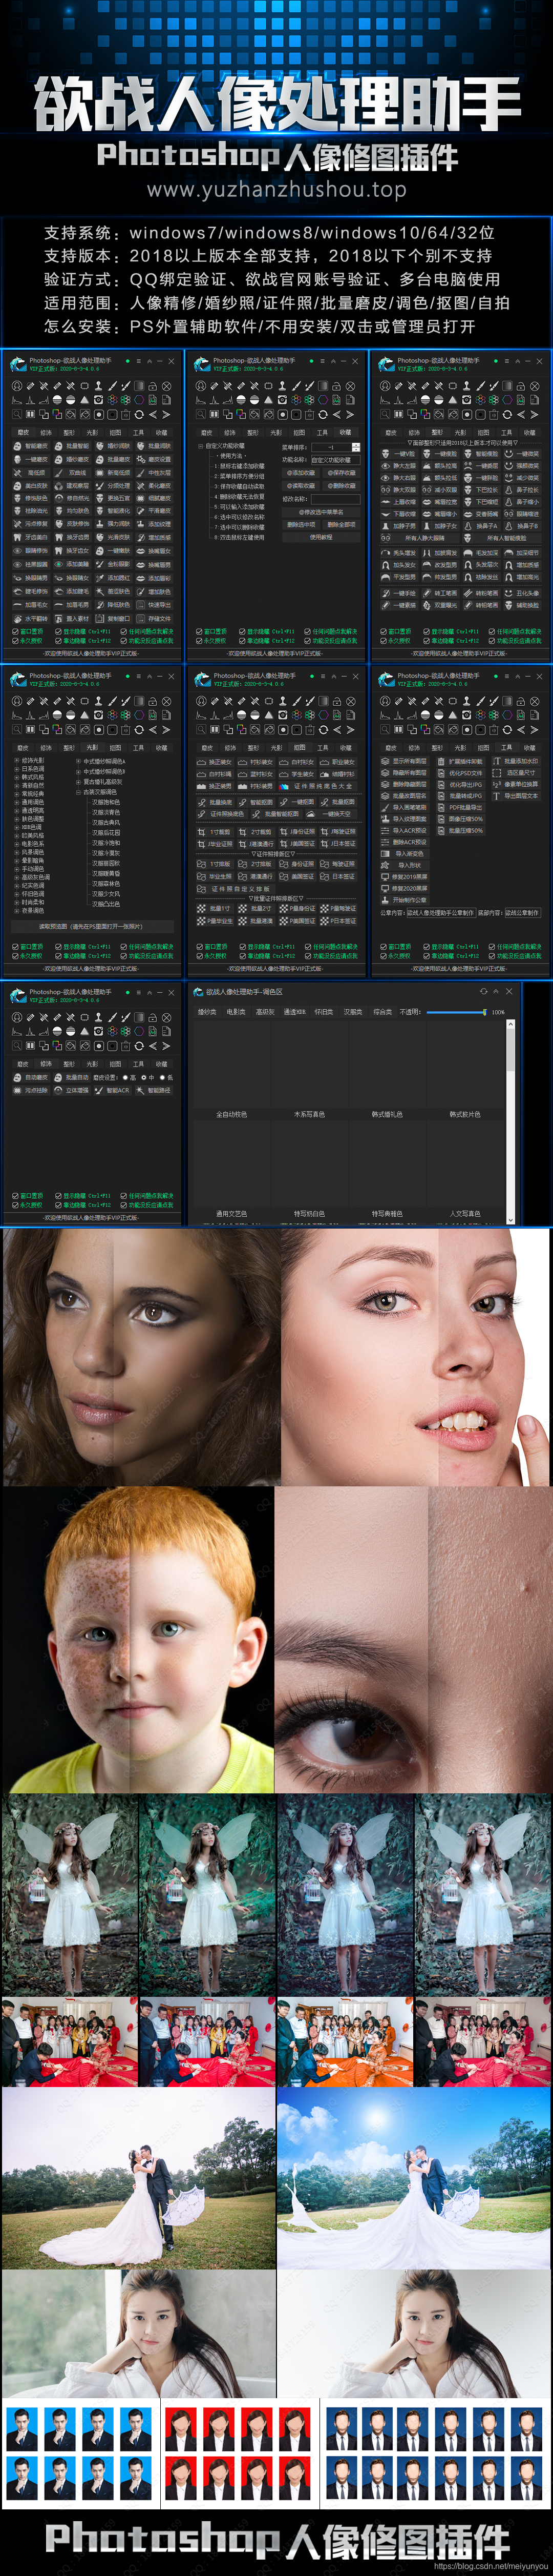Image resolution: width=553 pixels, height=2576 pixels.
Task: Switch to 高级灰 tab in 调色区
Action: tap(265, 1012)
